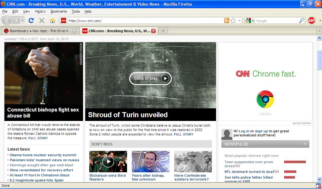Open the File menu
The width and height of the screenshot is (322, 189).
(x=5, y=12)
